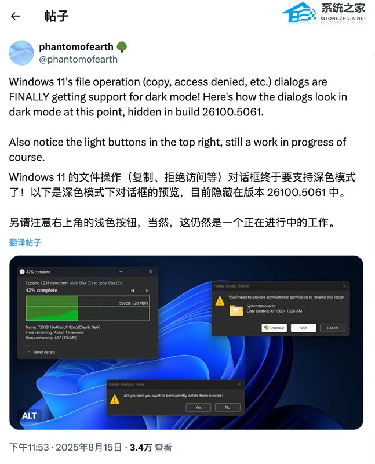Go back using the arrow icon
The height and width of the screenshot is (464, 375).
pyautogui.click(x=16, y=16)
